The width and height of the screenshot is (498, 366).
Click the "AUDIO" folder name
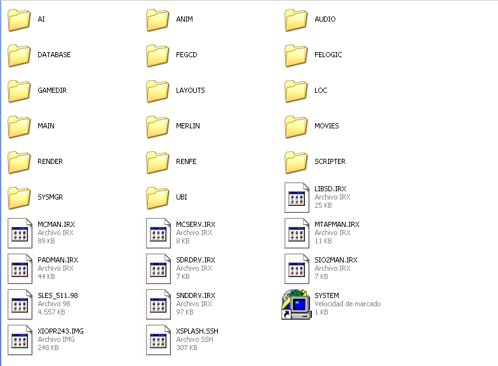tap(325, 19)
